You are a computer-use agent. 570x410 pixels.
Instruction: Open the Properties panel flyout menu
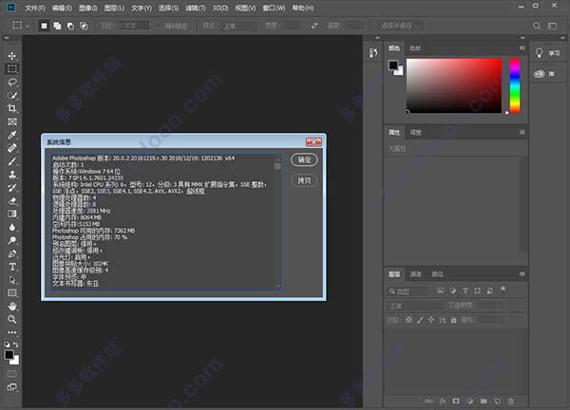click(522, 132)
